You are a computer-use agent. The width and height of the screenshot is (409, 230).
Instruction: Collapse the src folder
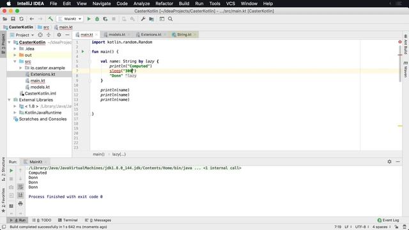(x=15, y=61)
